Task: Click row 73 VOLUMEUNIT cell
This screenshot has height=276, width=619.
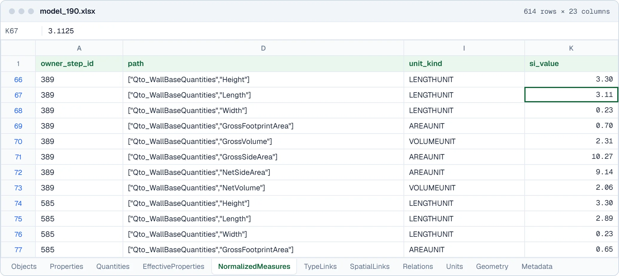Action: pos(464,188)
